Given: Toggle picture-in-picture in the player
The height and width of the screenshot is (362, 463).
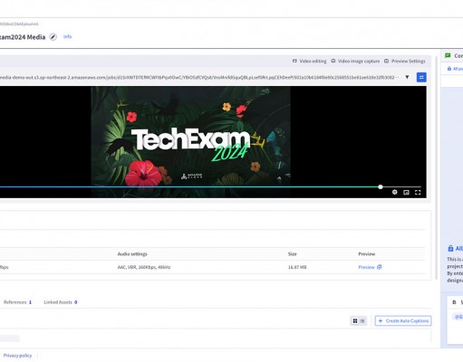Looking at the screenshot, I should click(x=406, y=193).
